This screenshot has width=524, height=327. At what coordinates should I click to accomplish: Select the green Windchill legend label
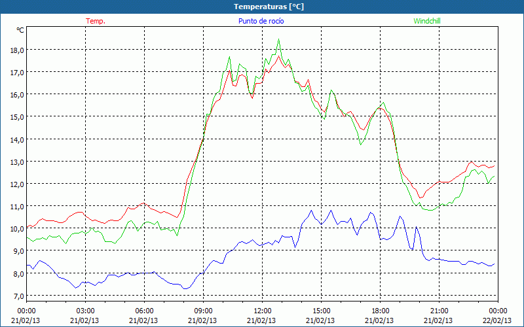click(x=427, y=21)
